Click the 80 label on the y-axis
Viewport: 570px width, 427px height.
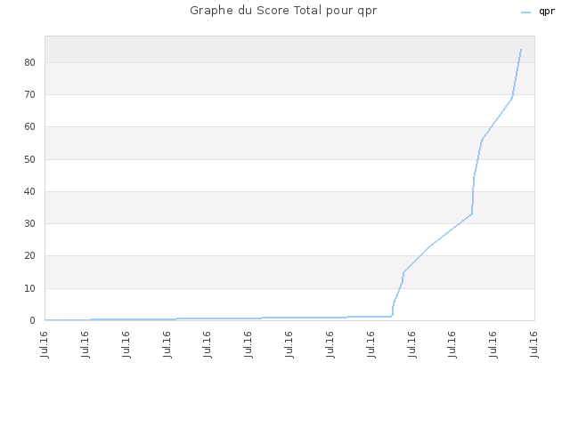coord(29,62)
